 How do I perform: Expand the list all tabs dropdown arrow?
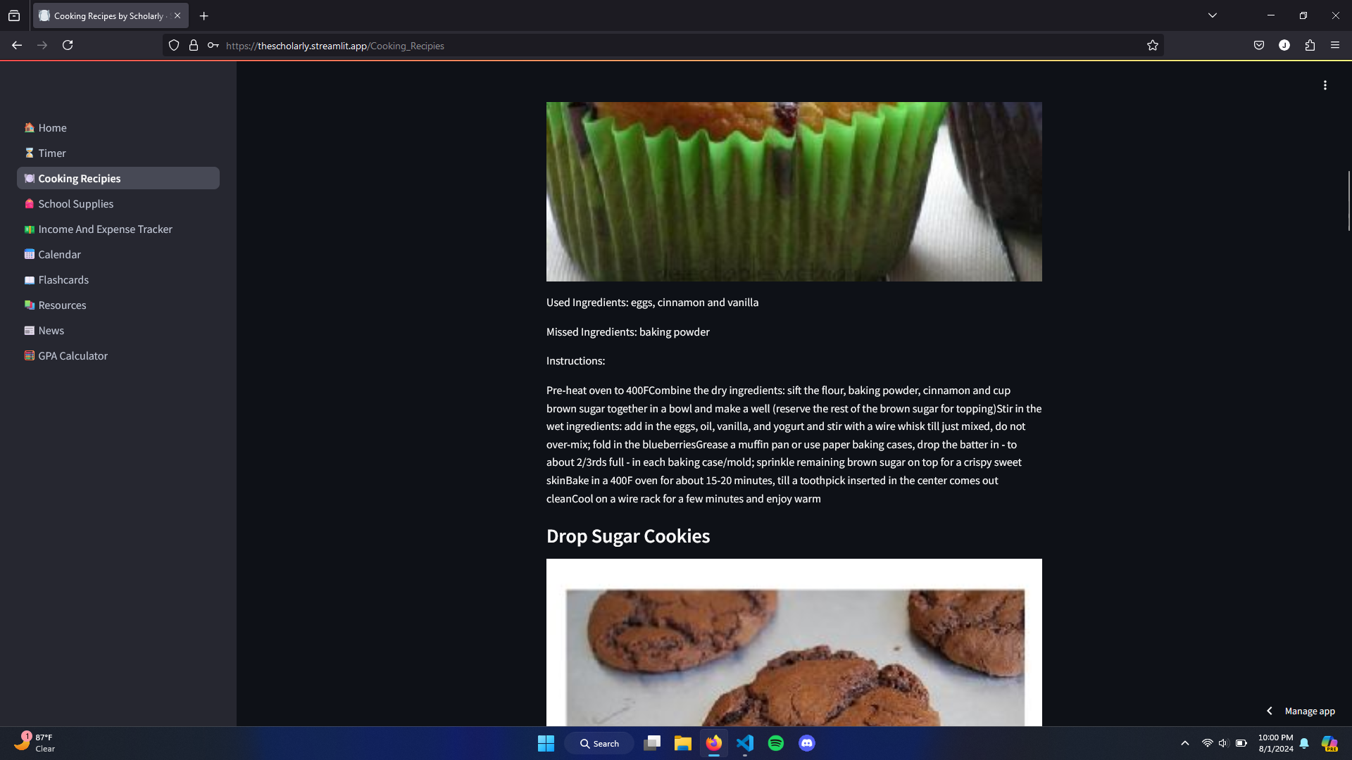(x=1213, y=15)
